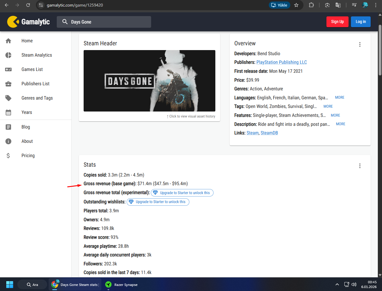The image size is (382, 291).
Task: Switch to the Razer Synapse taskbar item
Action: [x=121, y=284]
